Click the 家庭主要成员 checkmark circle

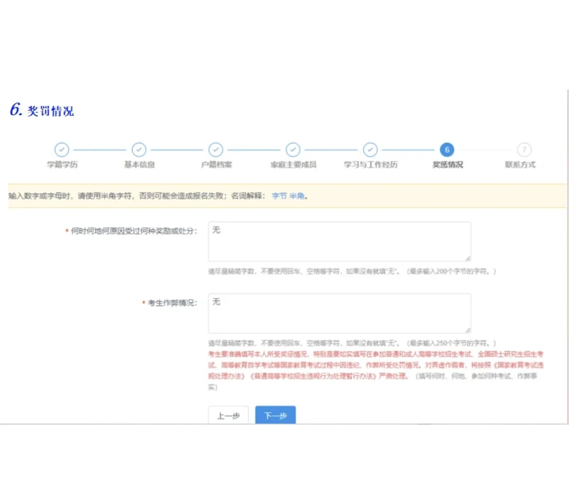point(293,150)
